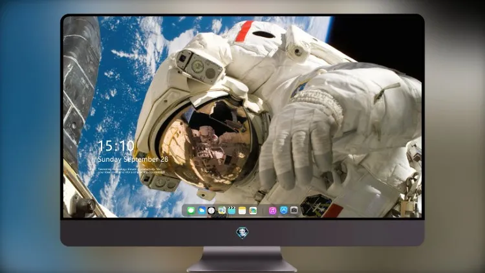The width and height of the screenshot is (485, 273).
Task: Open the music-note staff app in the dock
Action: point(222,211)
